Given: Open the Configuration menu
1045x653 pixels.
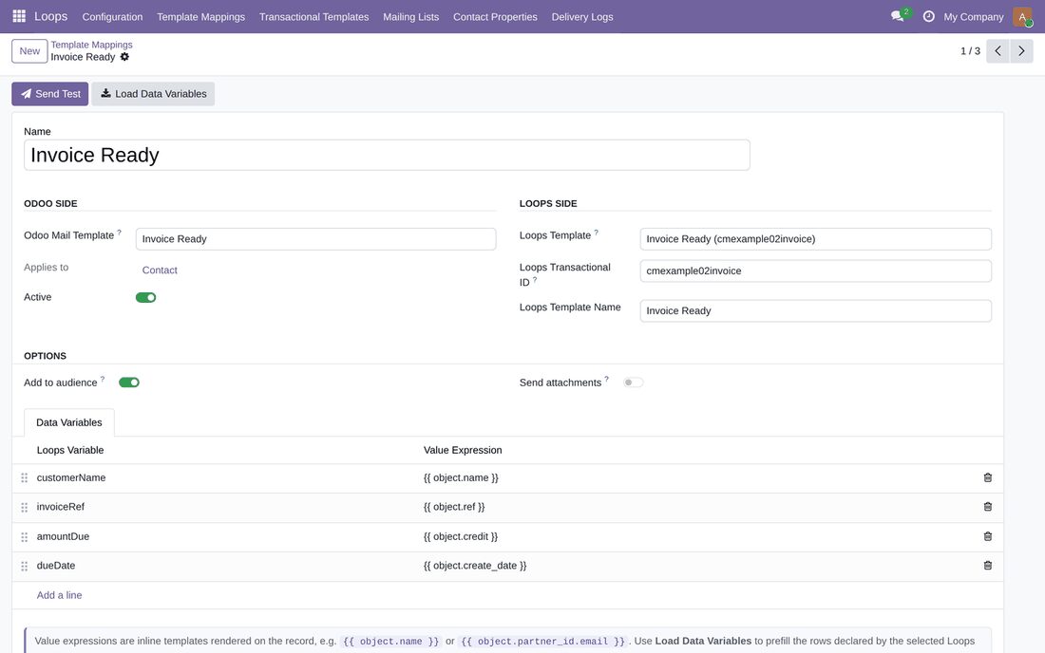Looking at the screenshot, I should [x=112, y=17].
